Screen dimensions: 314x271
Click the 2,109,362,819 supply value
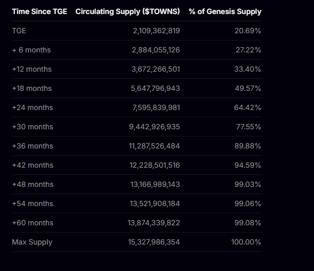[156, 31]
